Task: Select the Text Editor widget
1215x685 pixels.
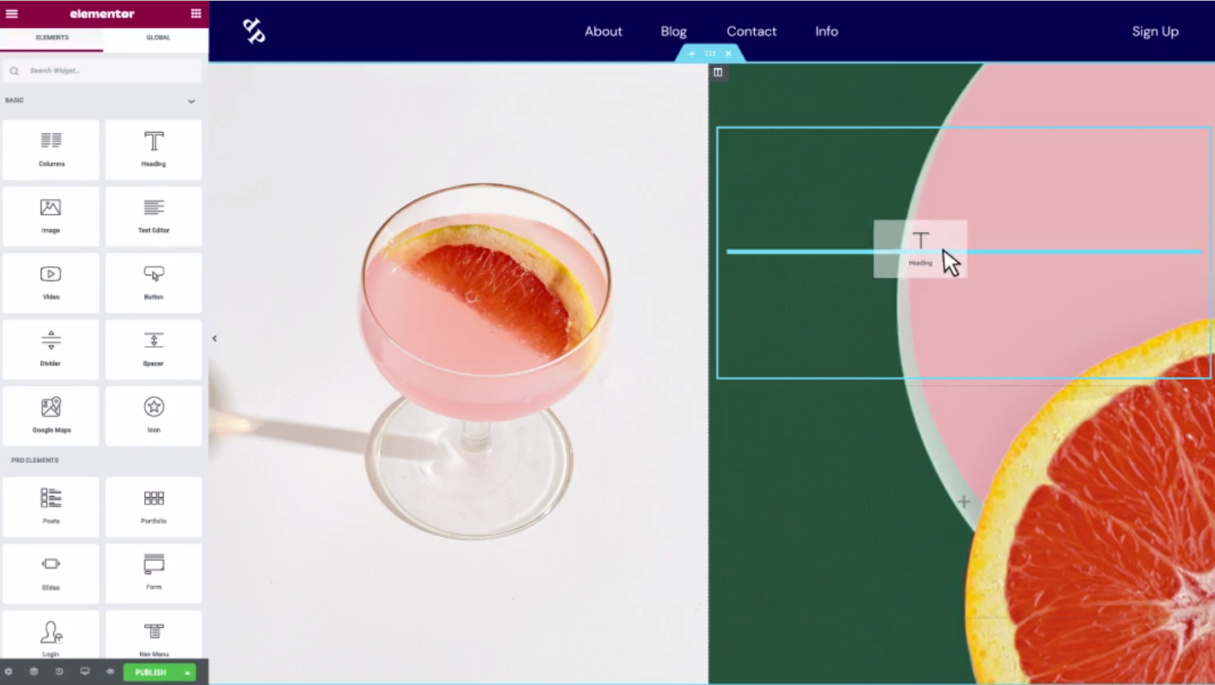Action: tap(153, 216)
